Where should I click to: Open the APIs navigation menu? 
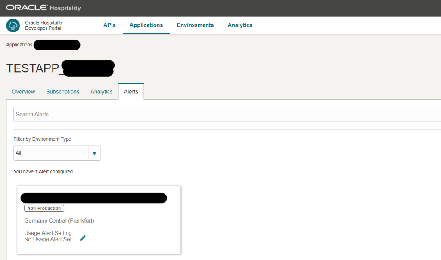pyautogui.click(x=109, y=25)
